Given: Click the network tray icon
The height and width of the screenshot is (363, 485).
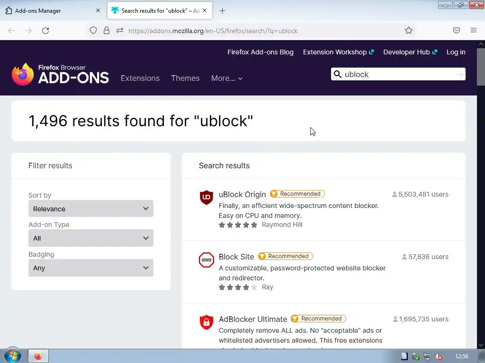Looking at the screenshot, I should [427, 356].
